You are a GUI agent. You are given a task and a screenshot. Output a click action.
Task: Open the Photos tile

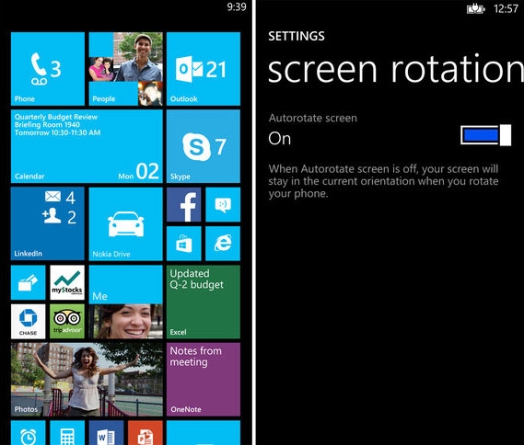(x=87, y=380)
